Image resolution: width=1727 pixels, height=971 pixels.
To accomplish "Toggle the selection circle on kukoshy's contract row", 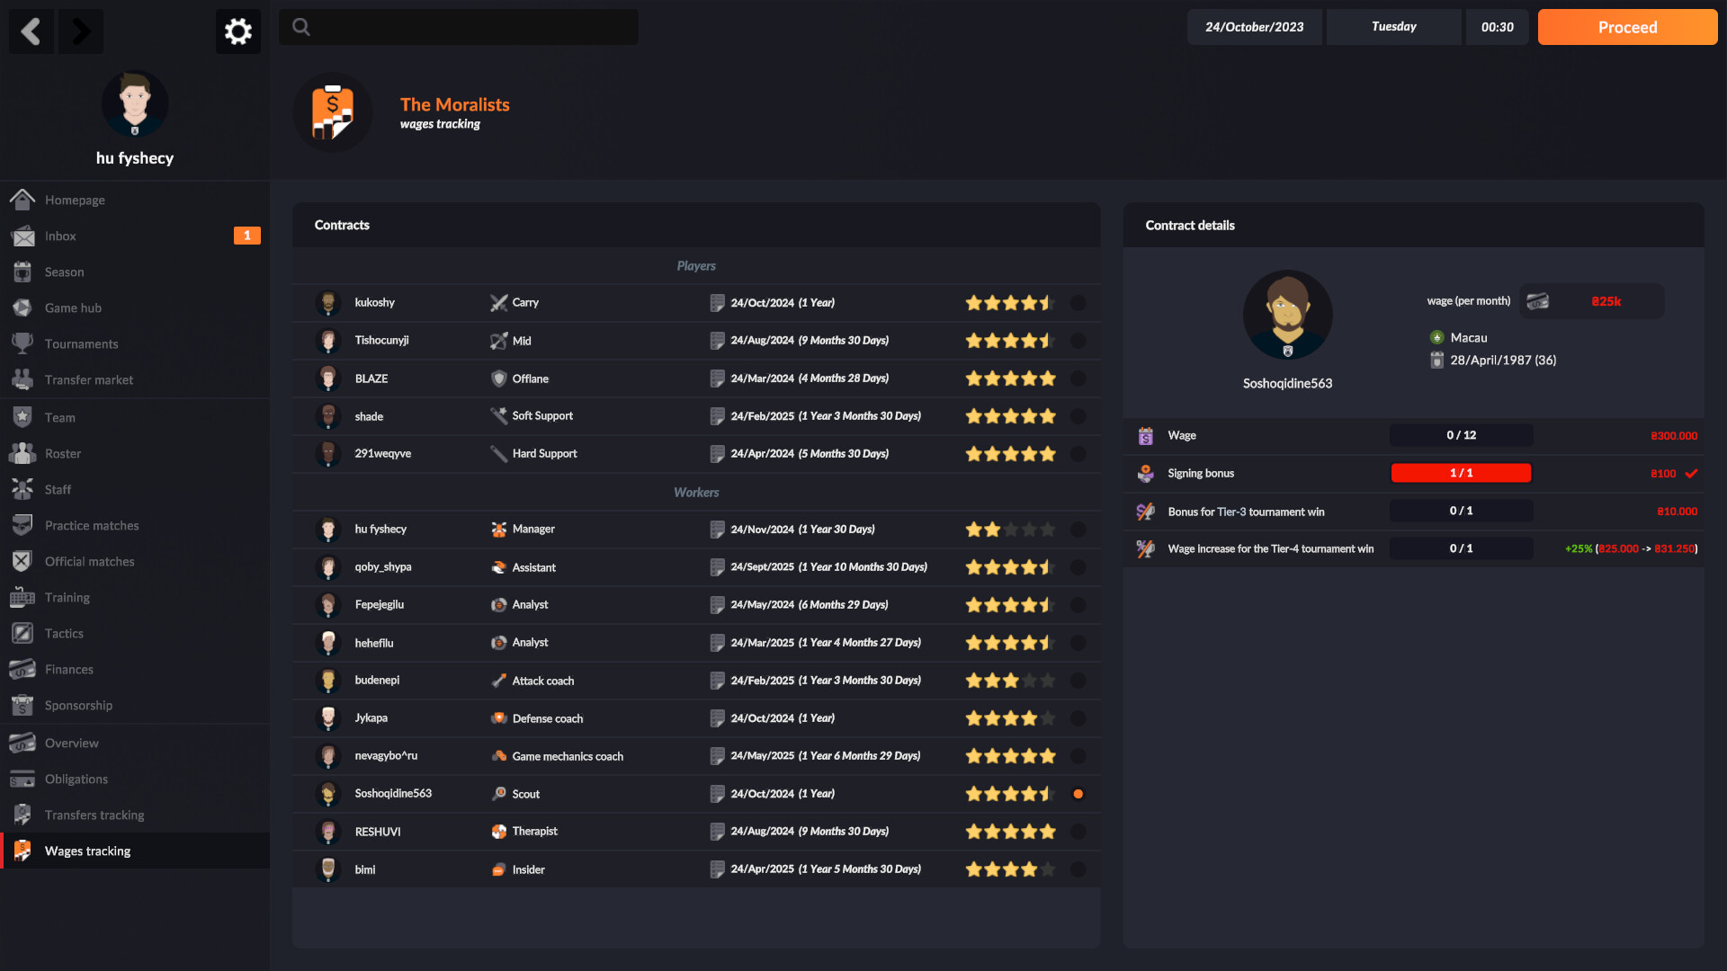I will pos(1078,303).
